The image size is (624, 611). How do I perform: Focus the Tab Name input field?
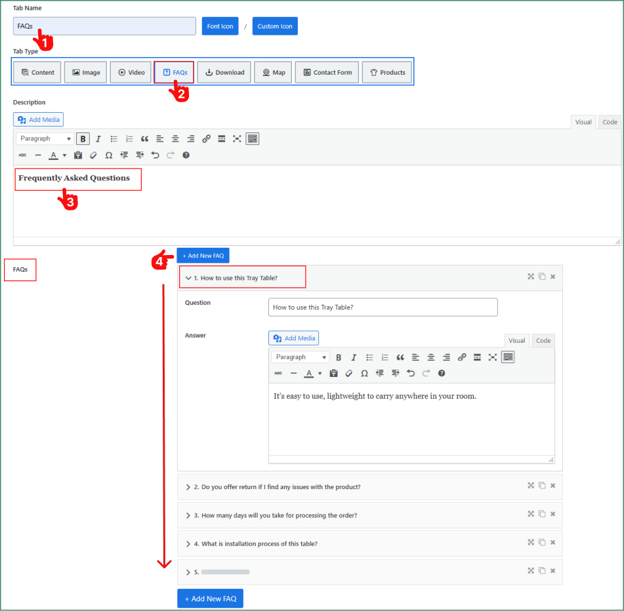[x=105, y=26]
